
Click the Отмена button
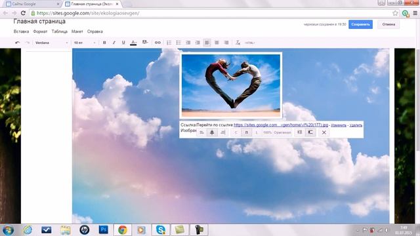[x=388, y=24]
